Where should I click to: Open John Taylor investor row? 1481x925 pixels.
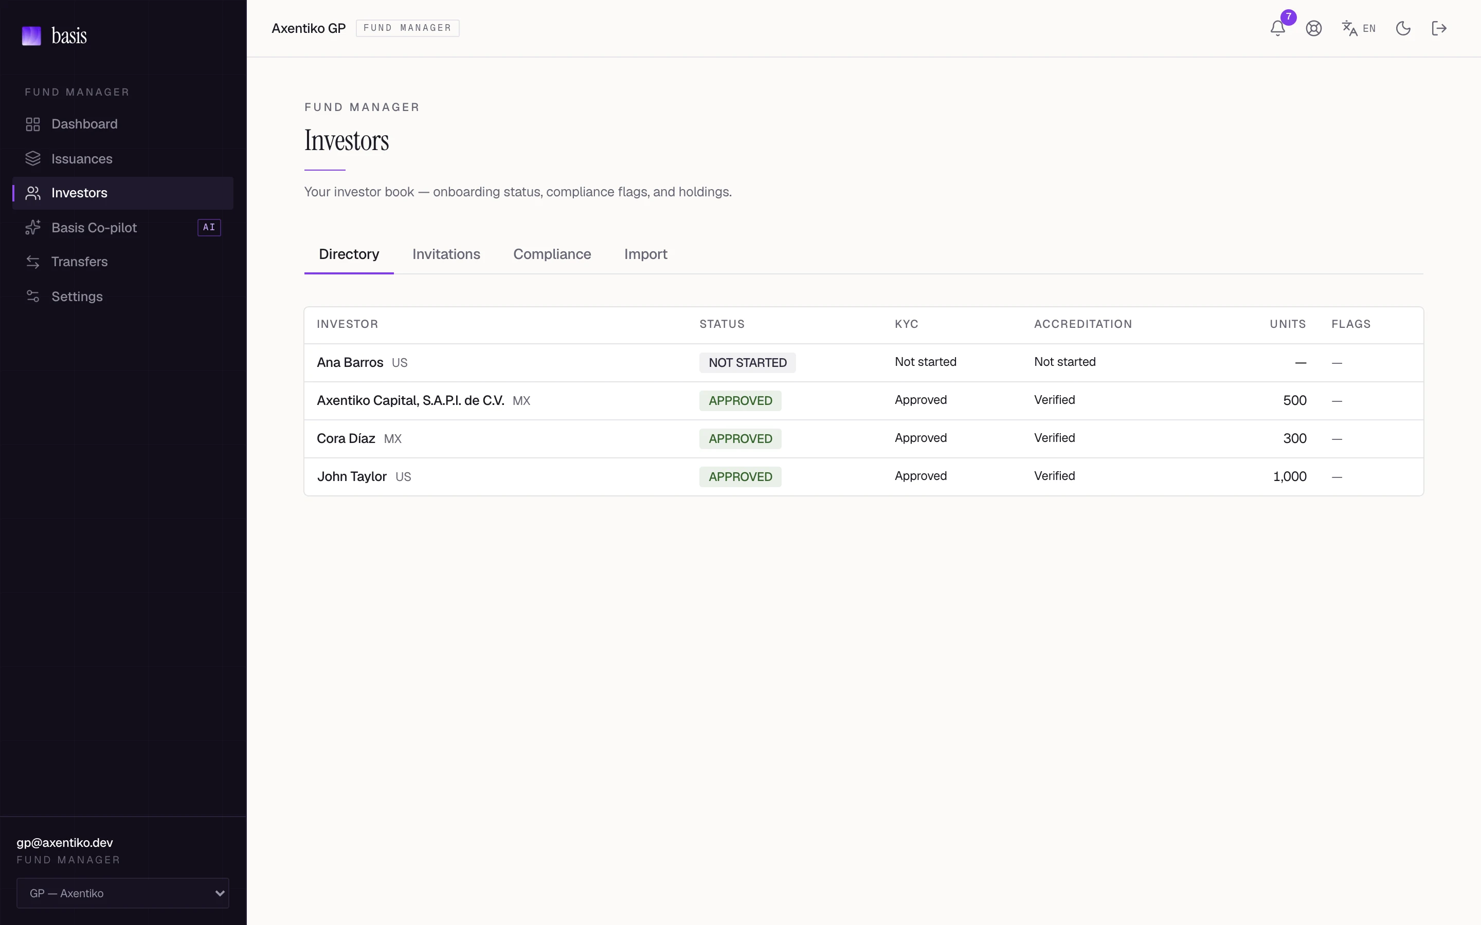(x=863, y=476)
